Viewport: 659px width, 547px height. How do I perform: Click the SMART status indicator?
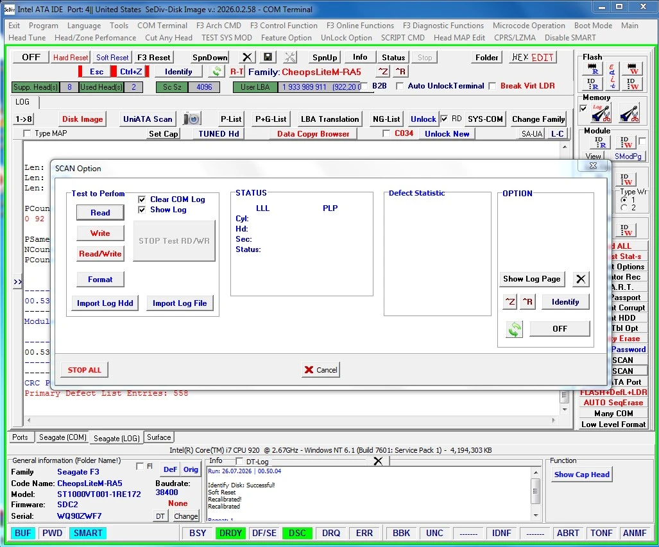click(88, 533)
